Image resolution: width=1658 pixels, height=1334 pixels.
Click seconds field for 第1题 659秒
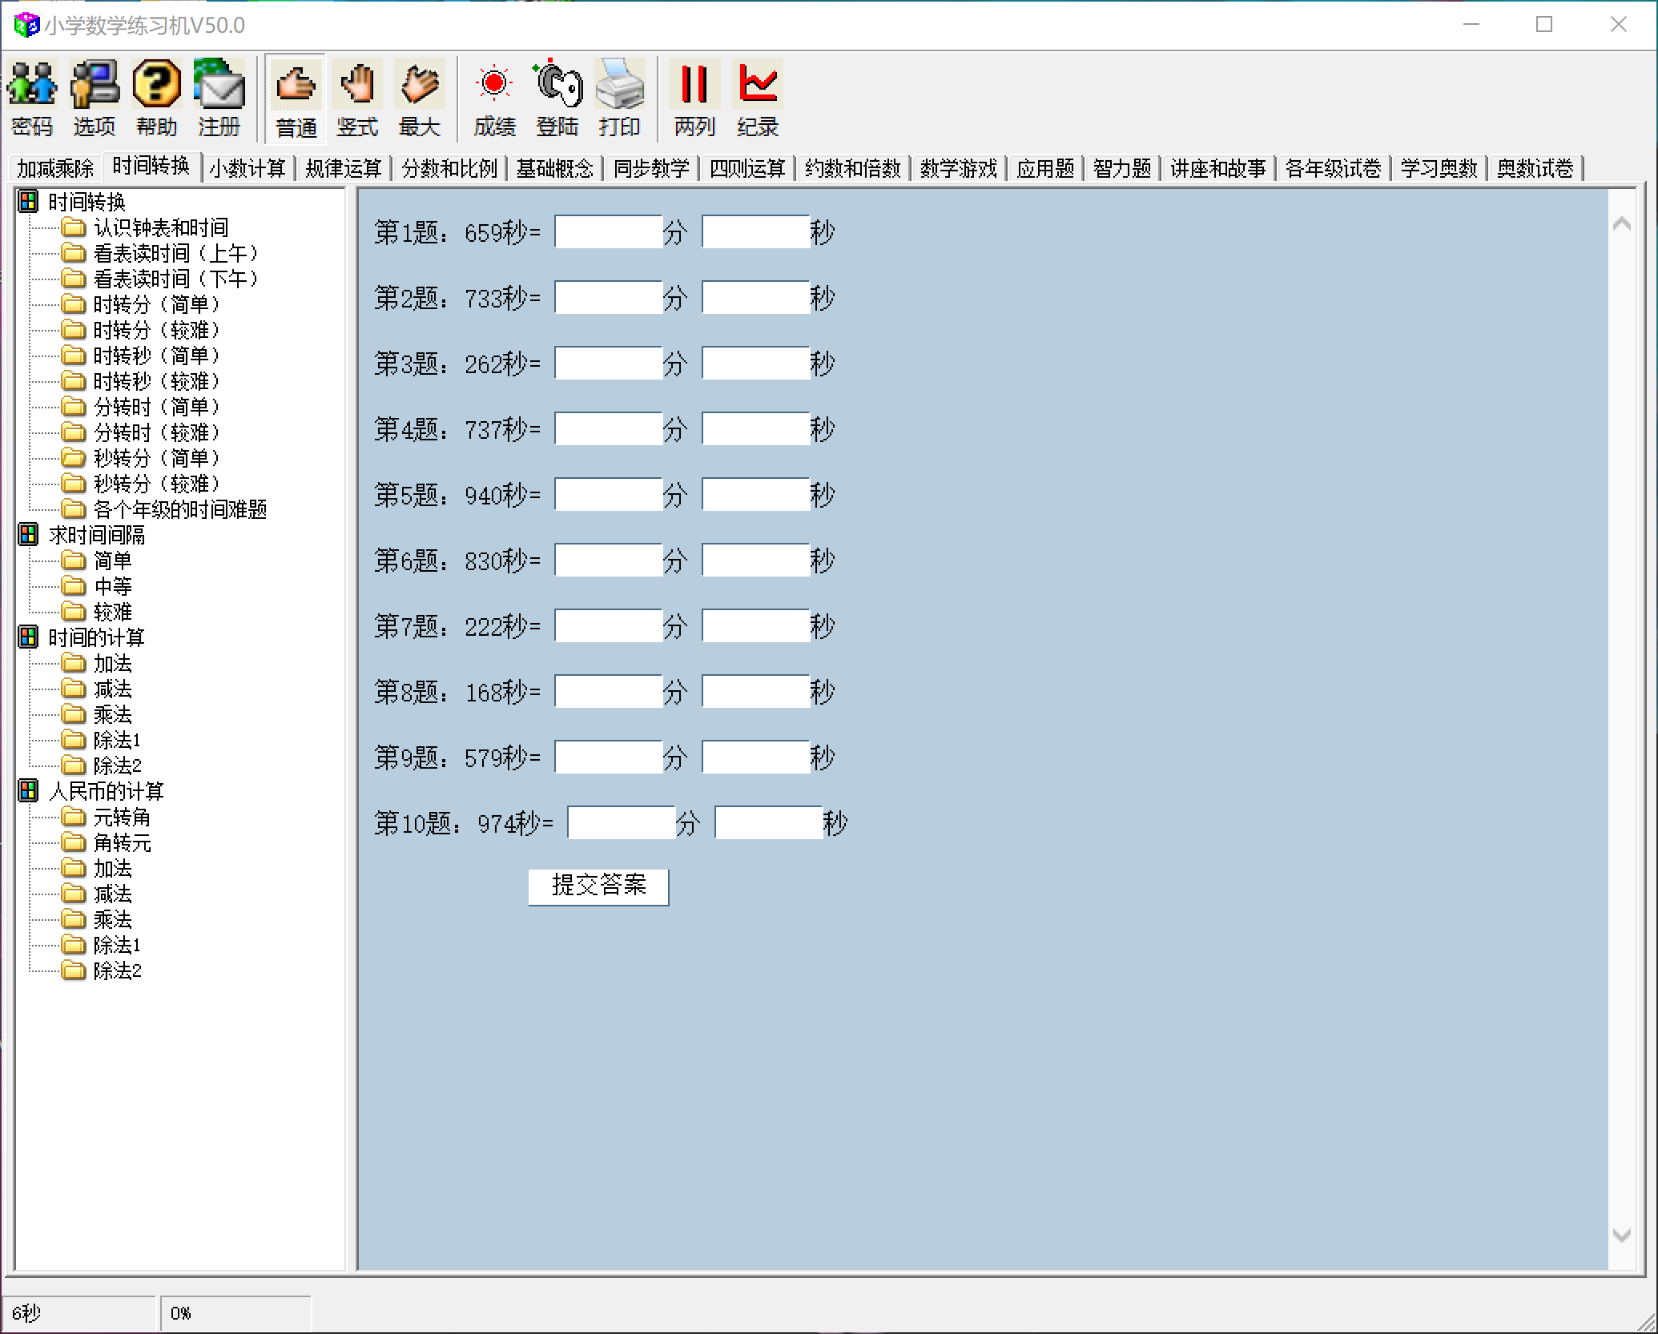point(756,231)
